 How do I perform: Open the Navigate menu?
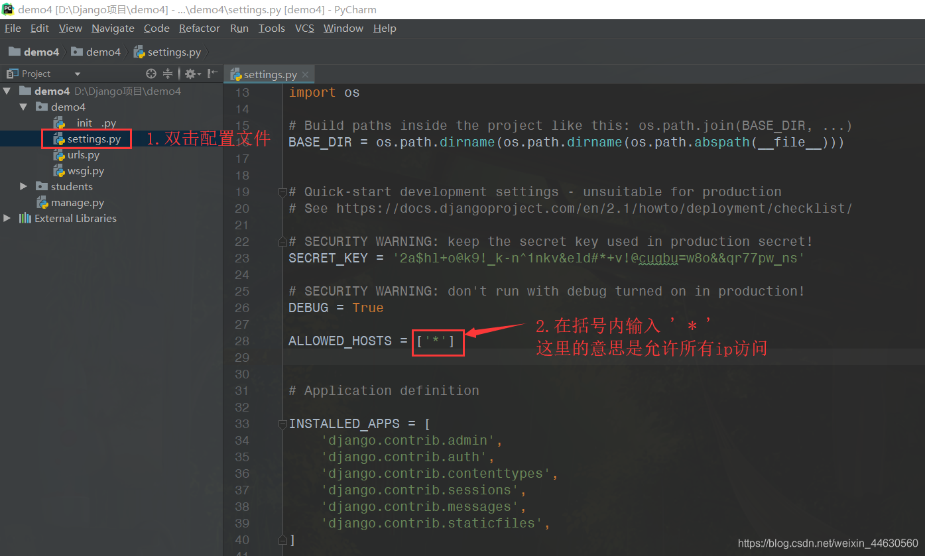point(113,28)
